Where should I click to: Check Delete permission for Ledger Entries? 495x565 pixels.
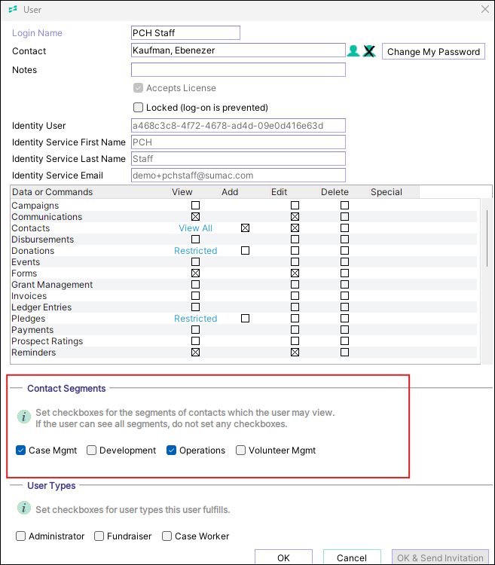[345, 307]
